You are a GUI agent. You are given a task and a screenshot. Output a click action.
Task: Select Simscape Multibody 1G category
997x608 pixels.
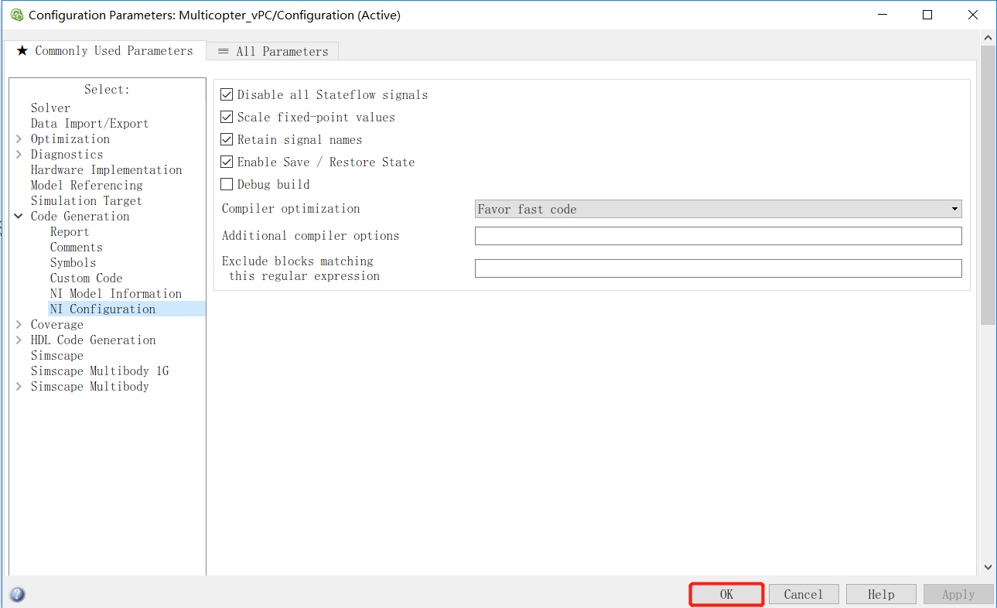(100, 371)
